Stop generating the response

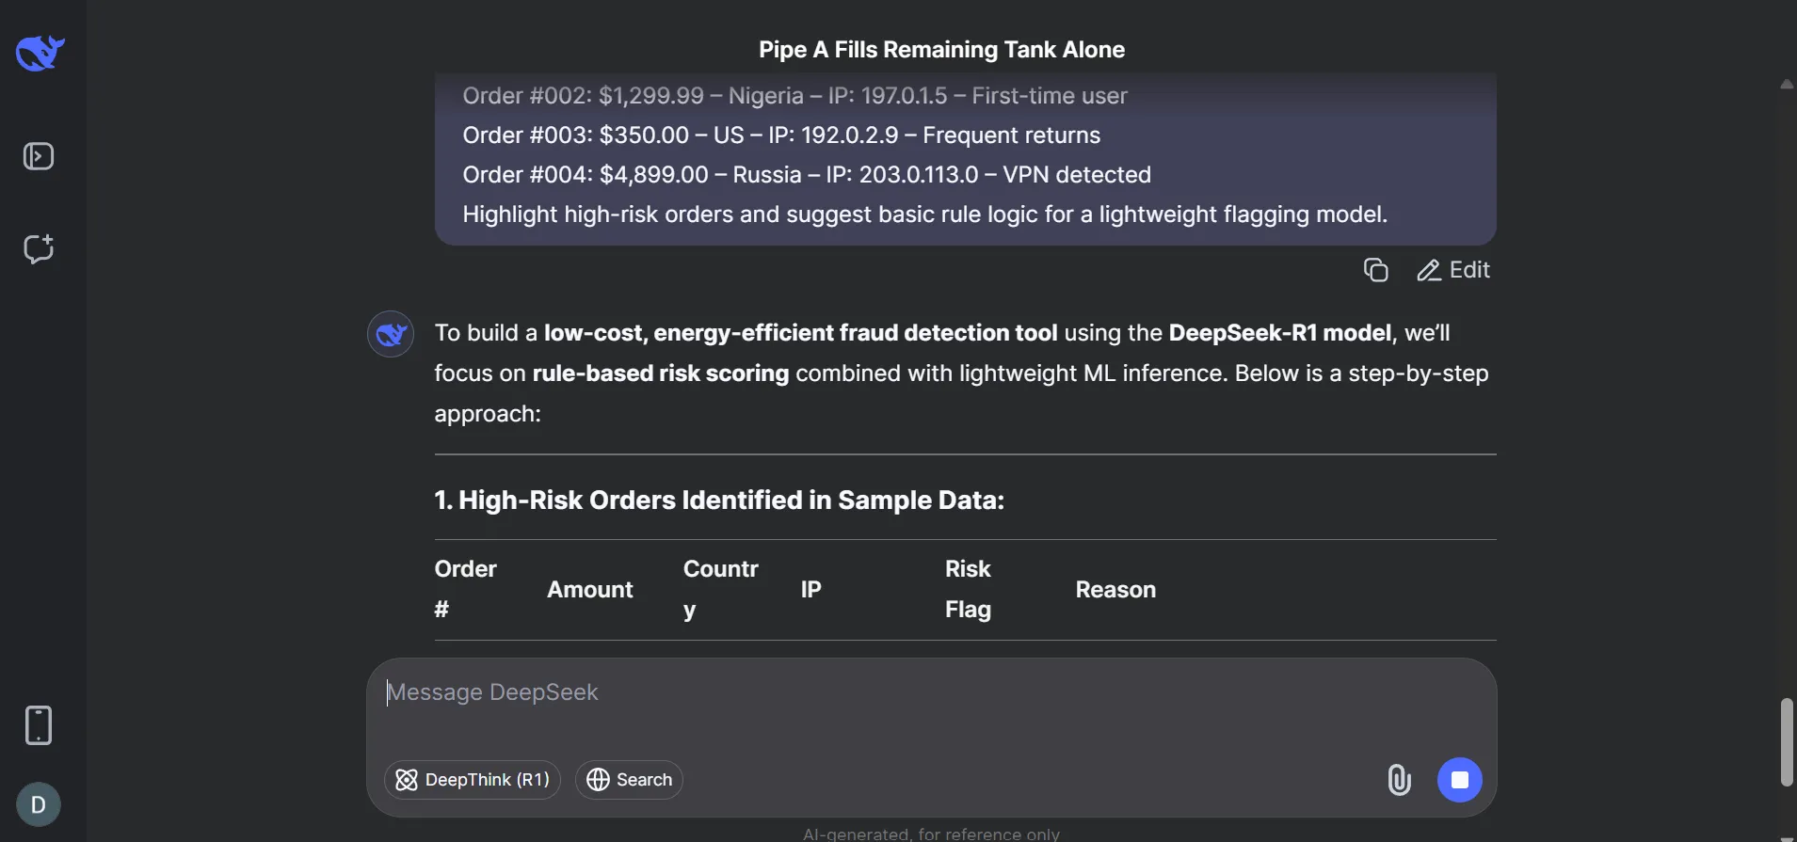[1459, 780]
